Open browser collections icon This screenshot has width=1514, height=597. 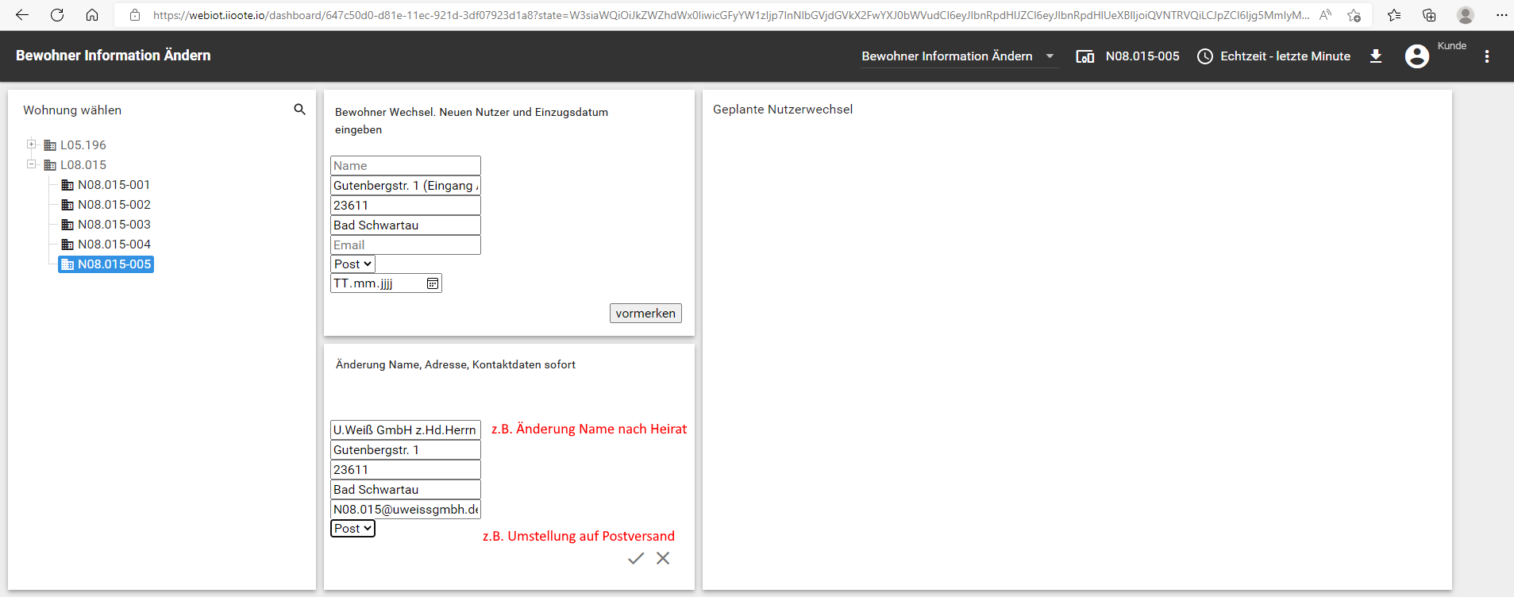(x=1429, y=15)
